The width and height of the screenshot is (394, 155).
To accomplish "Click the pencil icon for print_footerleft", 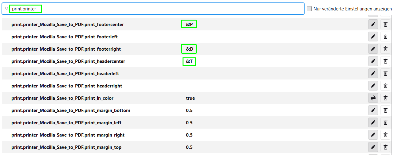I will pos(373,37).
